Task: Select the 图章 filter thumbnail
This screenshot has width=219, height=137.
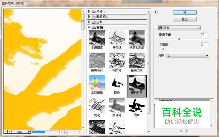Action: [x=137, y=105]
